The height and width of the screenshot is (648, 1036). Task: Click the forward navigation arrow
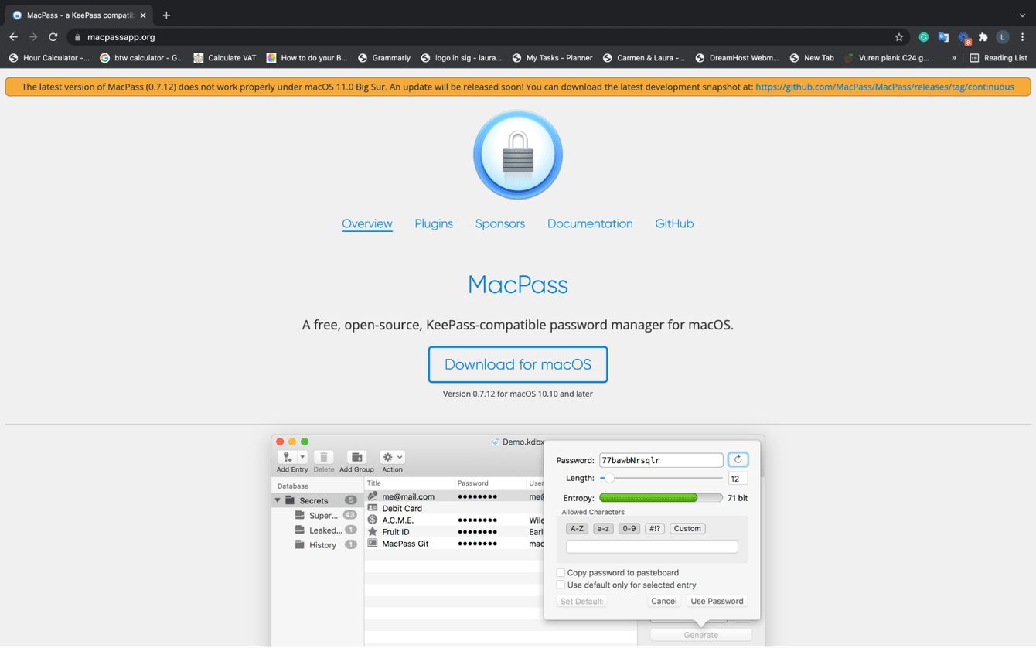pos(33,37)
